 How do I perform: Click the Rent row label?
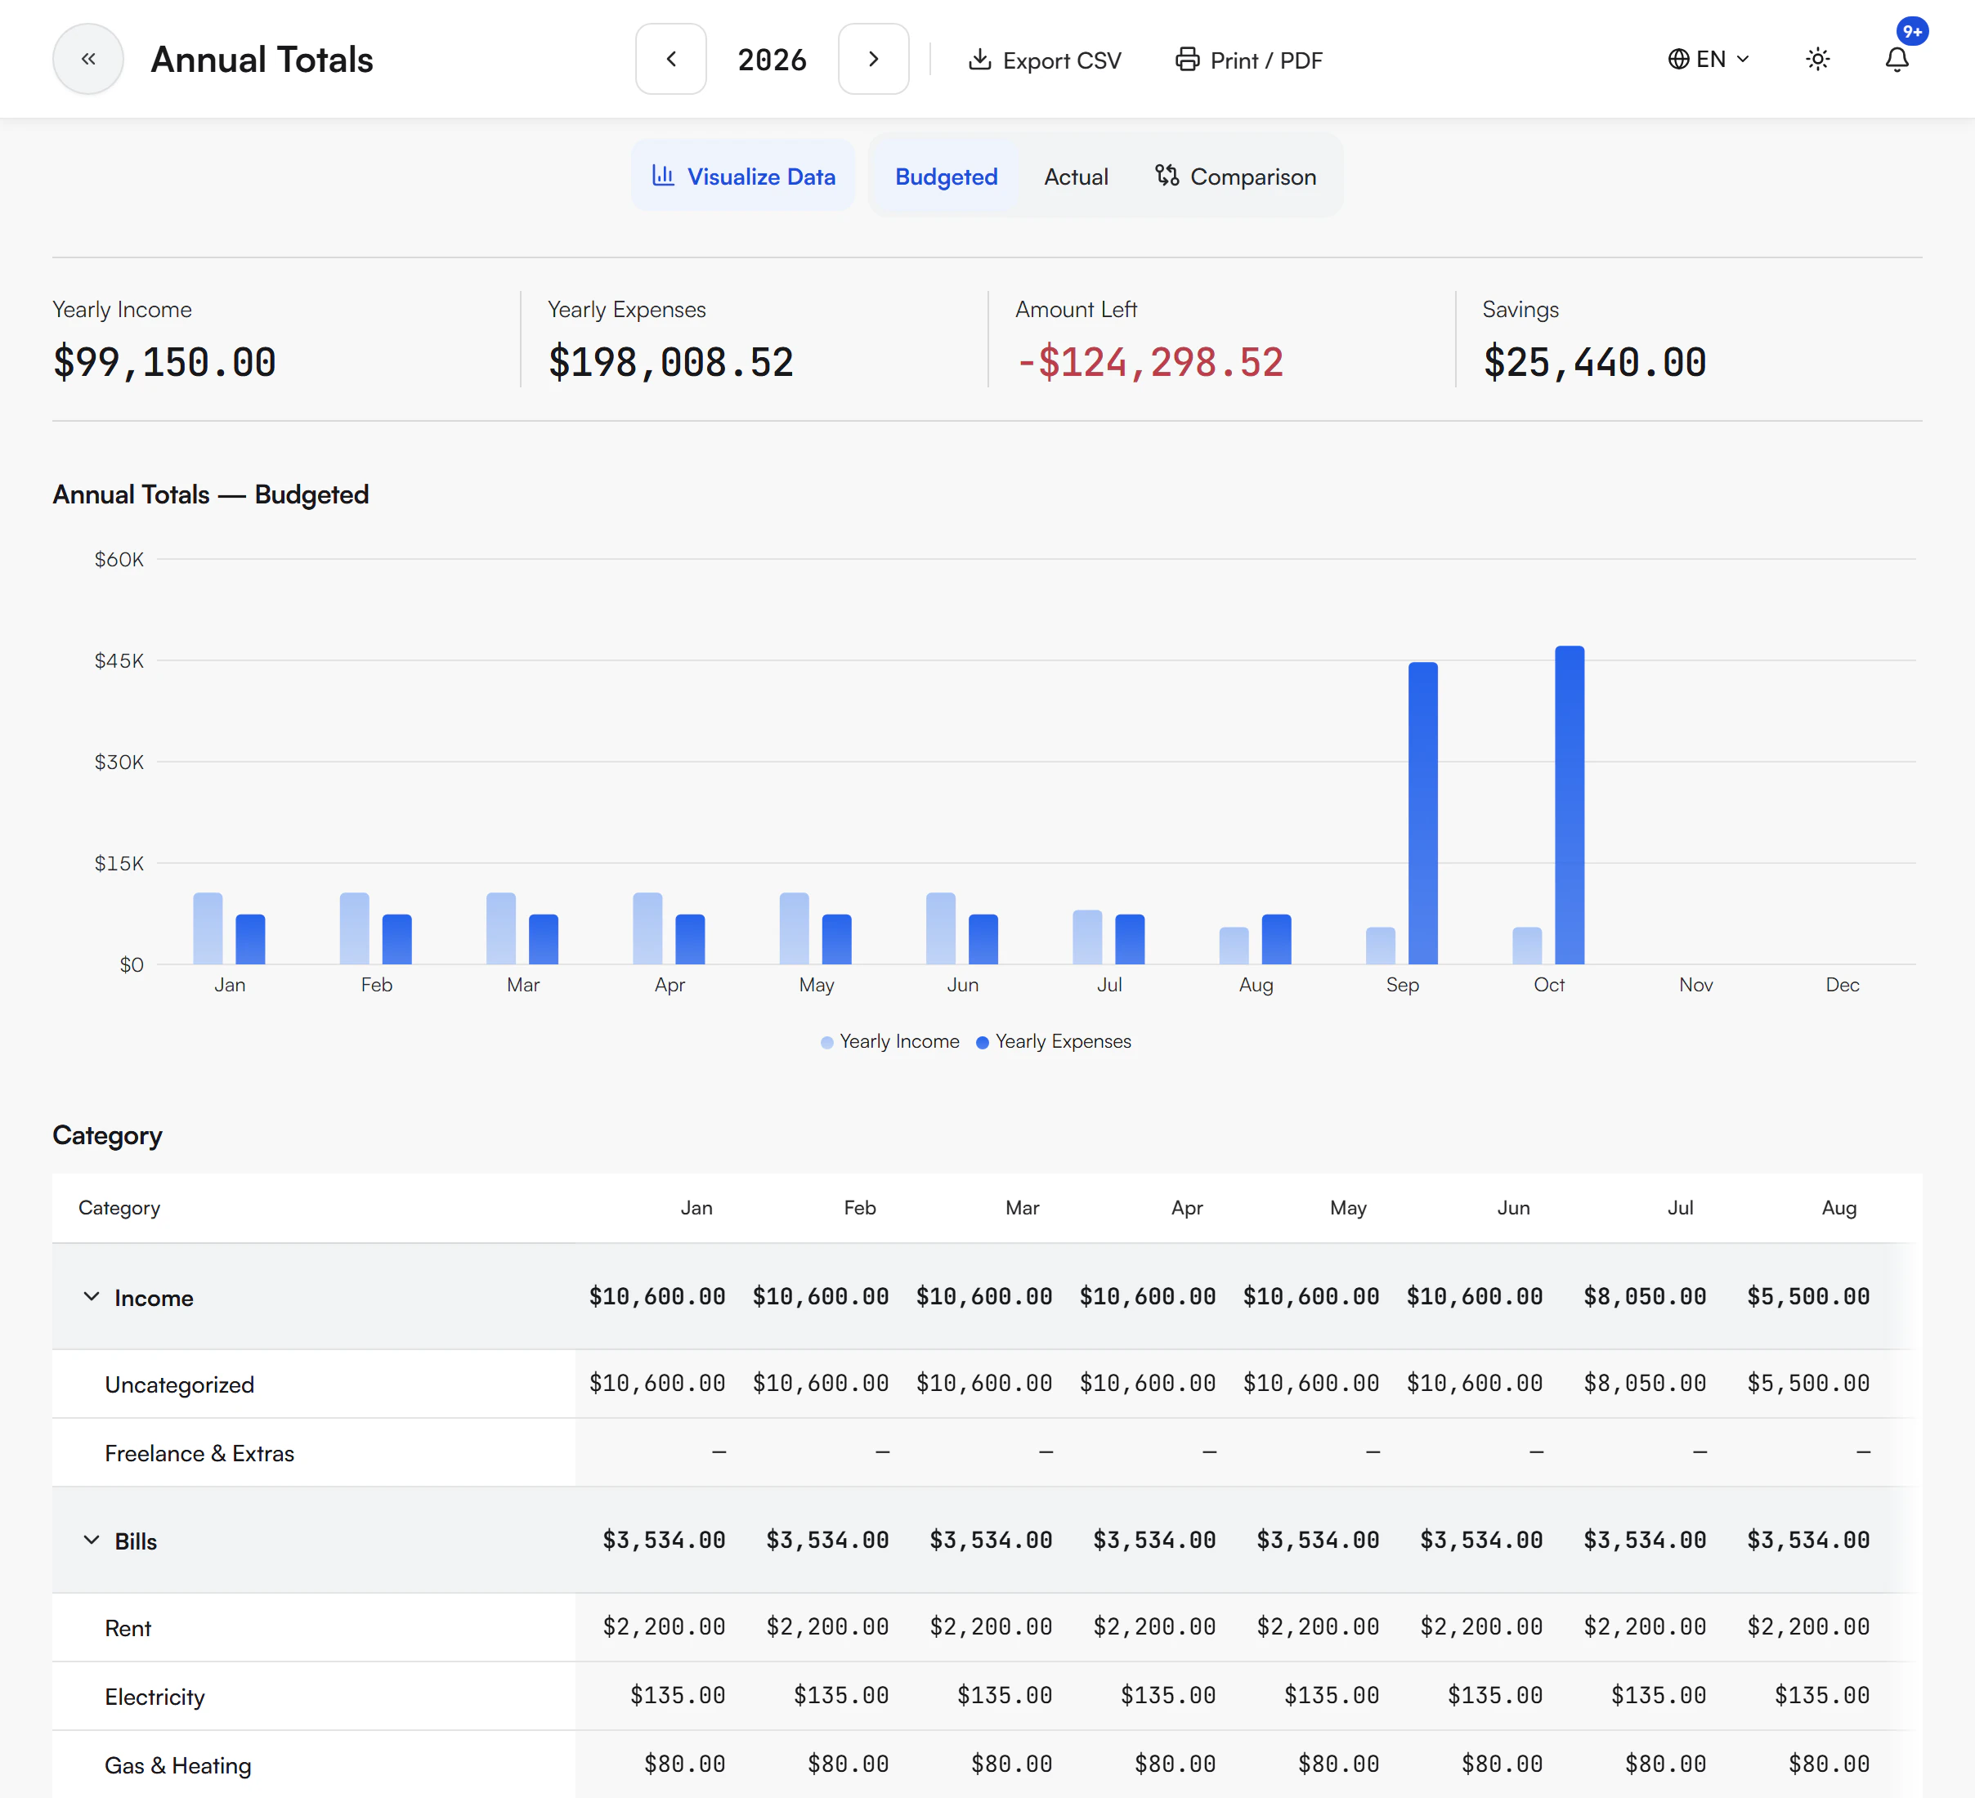128,1628
